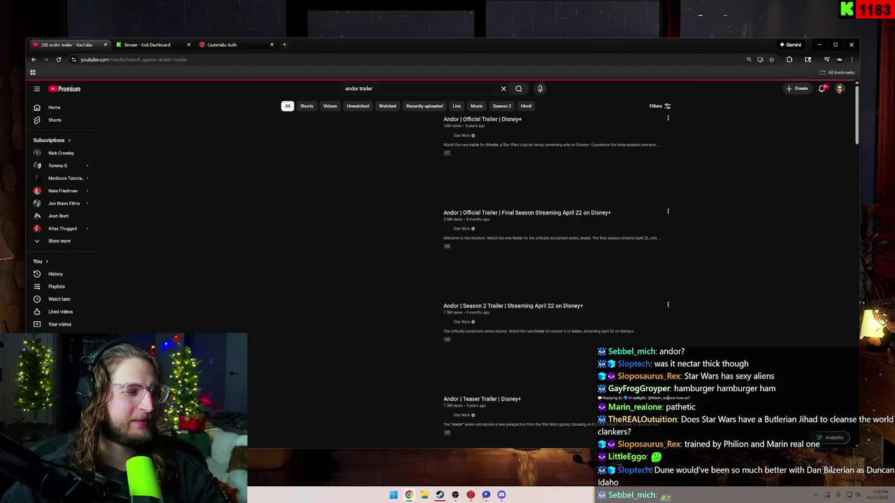Open Chrome's three-dot menu
Screen dimensions: 895x503
(852, 59)
